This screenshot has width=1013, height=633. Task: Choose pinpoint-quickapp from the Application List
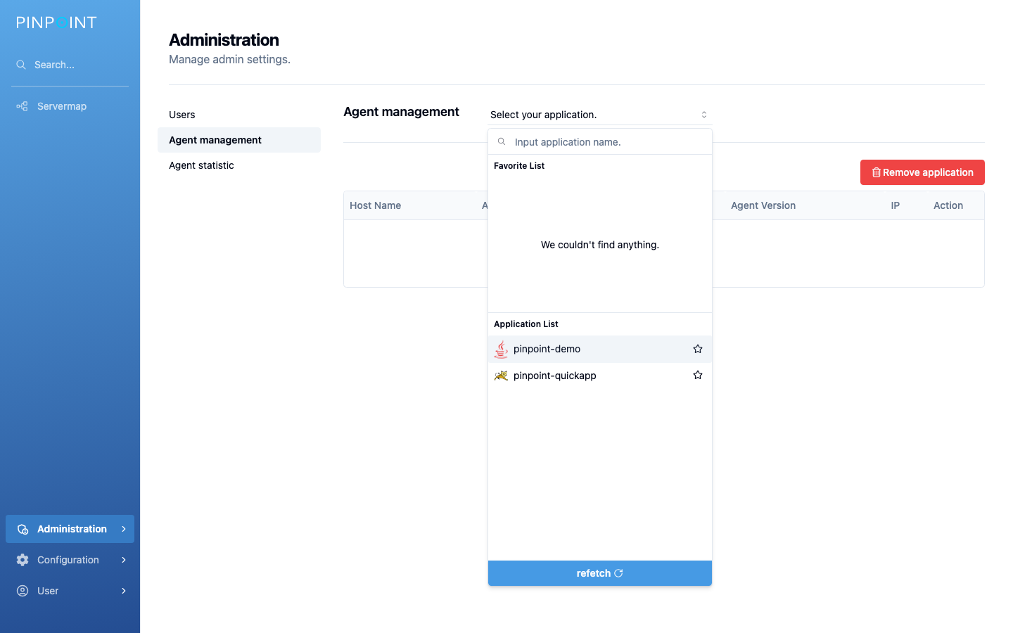(x=600, y=376)
